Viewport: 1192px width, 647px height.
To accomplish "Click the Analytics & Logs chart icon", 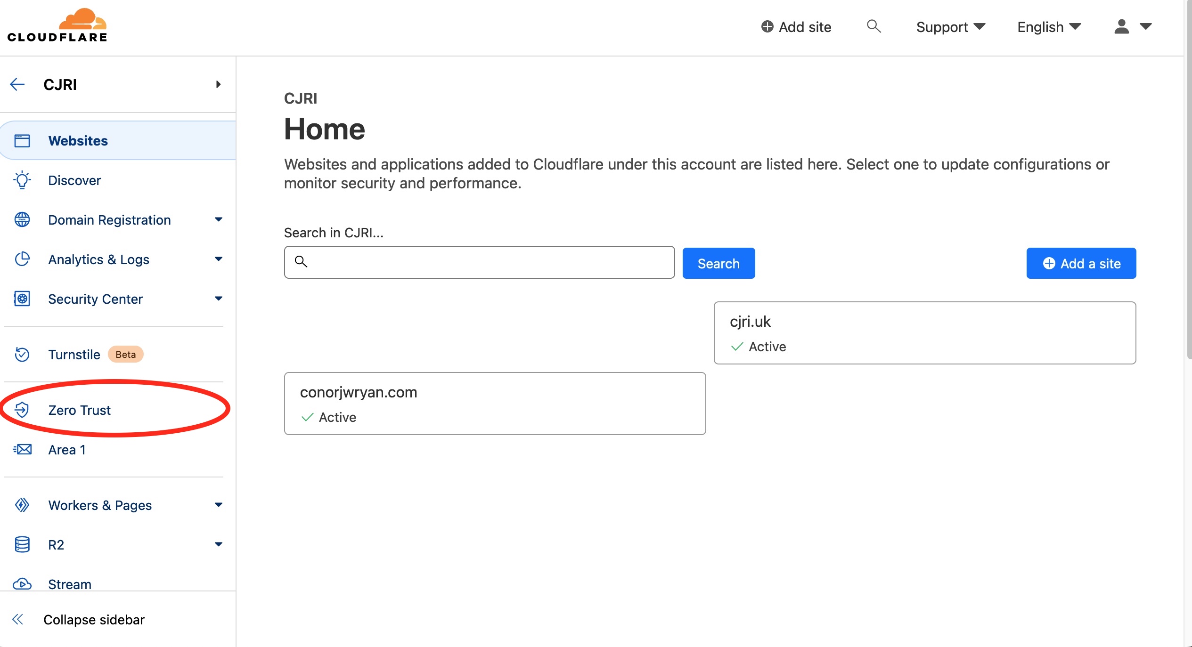I will 22,259.
